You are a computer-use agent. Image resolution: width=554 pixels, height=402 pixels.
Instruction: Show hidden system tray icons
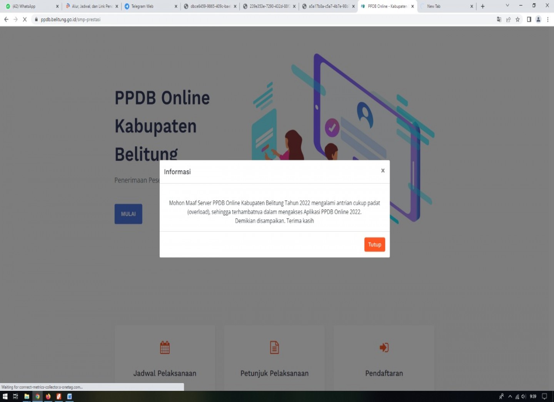(510, 397)
